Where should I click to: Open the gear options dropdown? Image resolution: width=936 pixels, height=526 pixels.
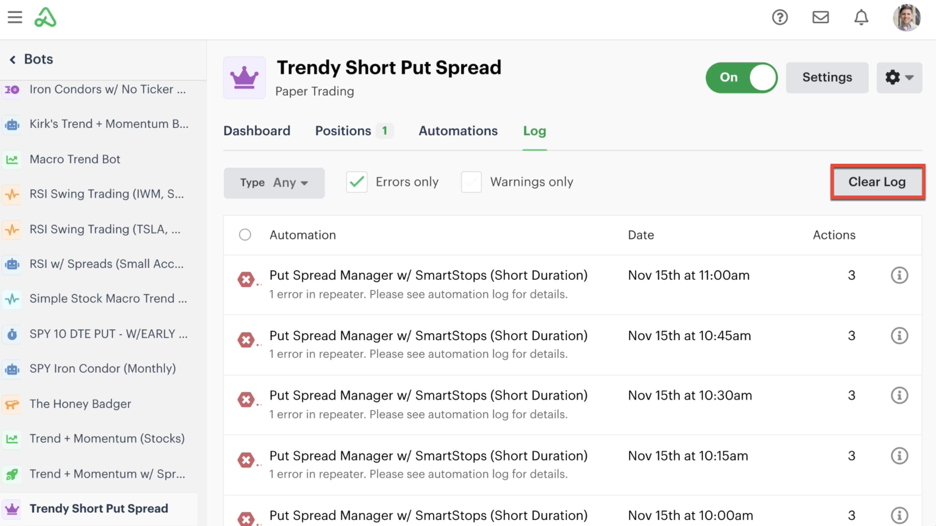pos(899,78)
